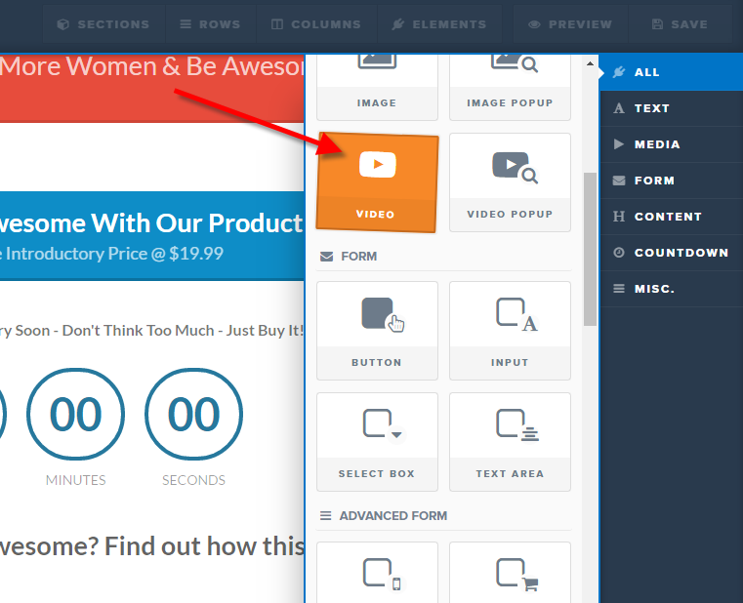743x603 pixels.
Task: Filter elements by Media category
Action: pos(672,144)
